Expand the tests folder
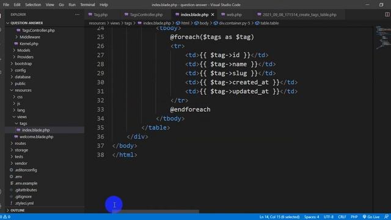 pos(19,156)
